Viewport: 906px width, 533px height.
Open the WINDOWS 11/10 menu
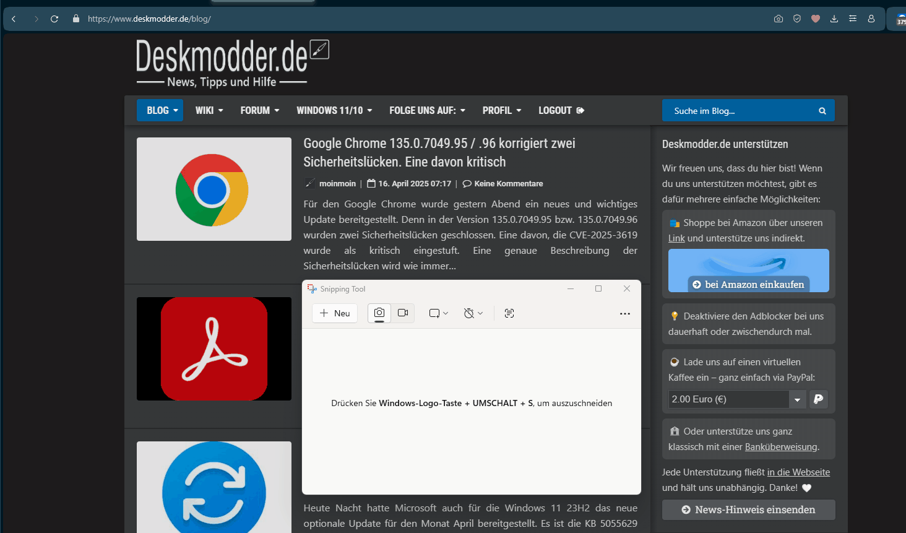[x=334, y=110]
